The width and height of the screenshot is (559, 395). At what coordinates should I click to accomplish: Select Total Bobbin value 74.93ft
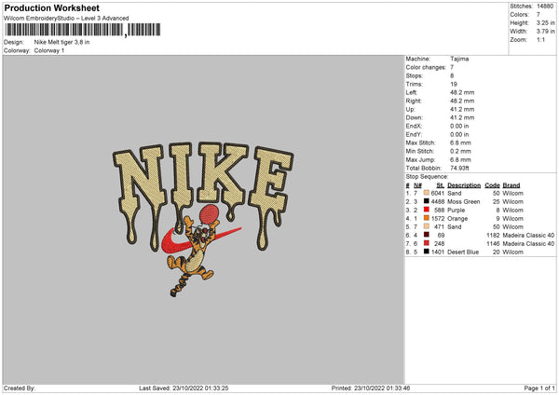459,168
